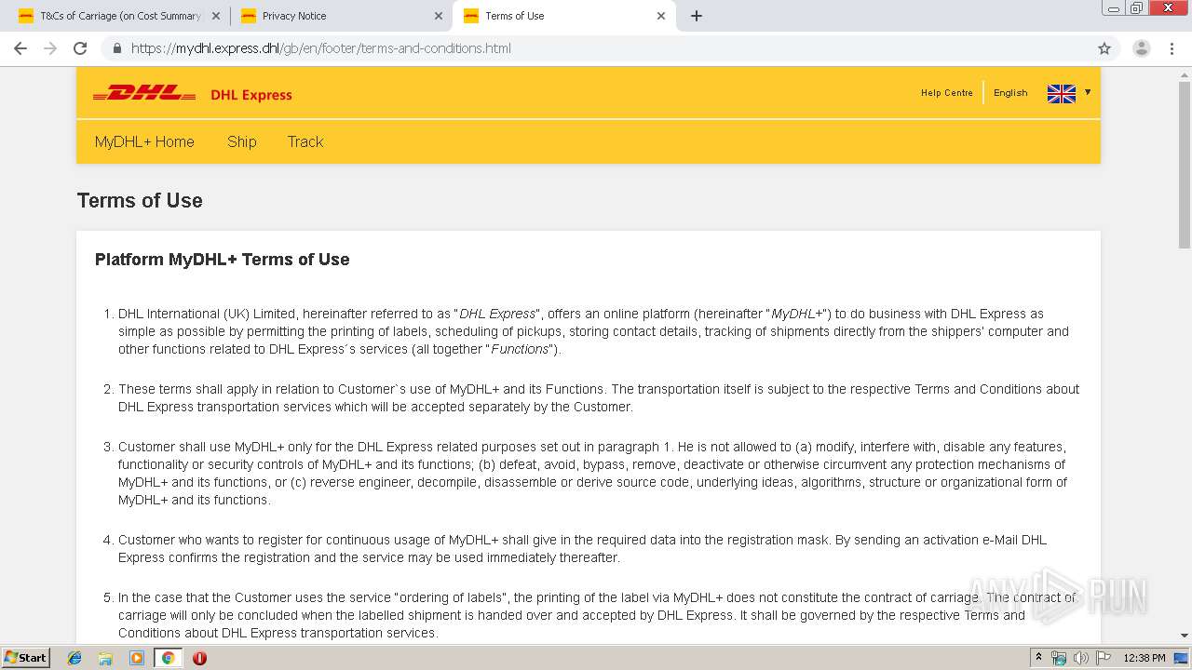Image resolution: width=1192 pixels, height=670 pixels.
Task: Open the network tray icon
Action: coord(1058,658)
